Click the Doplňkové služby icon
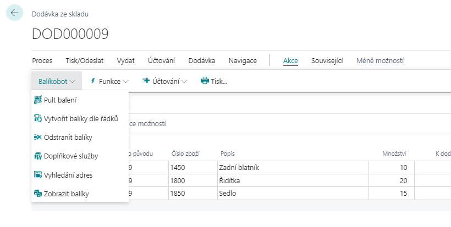The image size is (451, 227). point(38,156)
